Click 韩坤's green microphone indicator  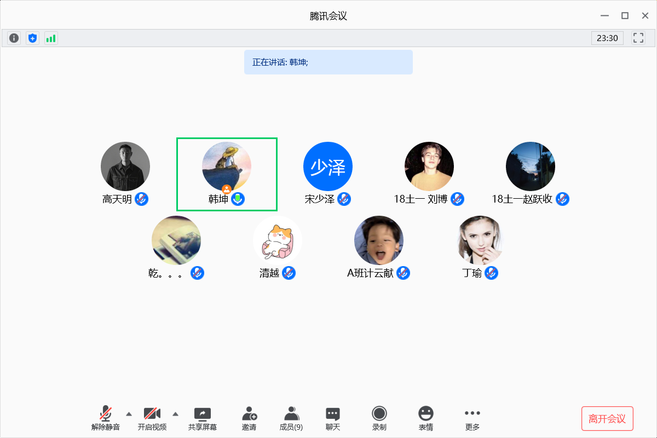click(x=238, y=199)
